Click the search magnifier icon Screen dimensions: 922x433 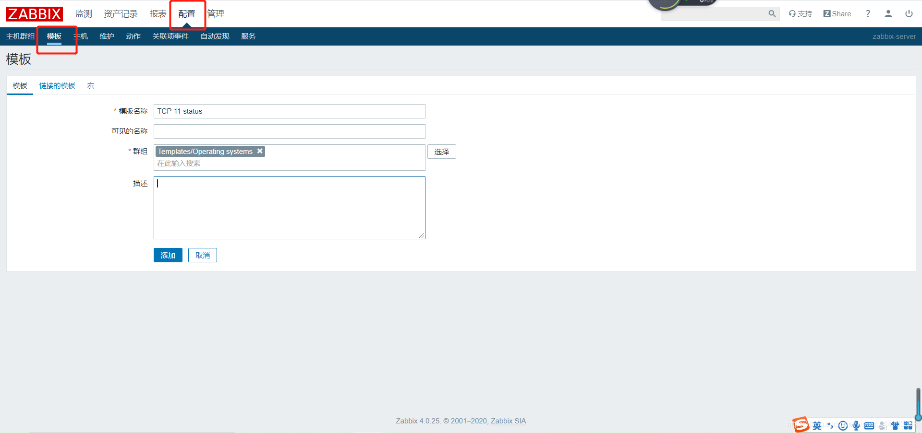pos(772,14)
